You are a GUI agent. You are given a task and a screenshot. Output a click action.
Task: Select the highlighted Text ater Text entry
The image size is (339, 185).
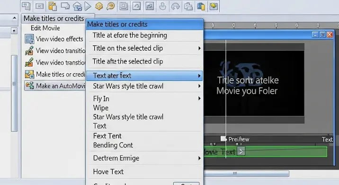click(144, 76)
